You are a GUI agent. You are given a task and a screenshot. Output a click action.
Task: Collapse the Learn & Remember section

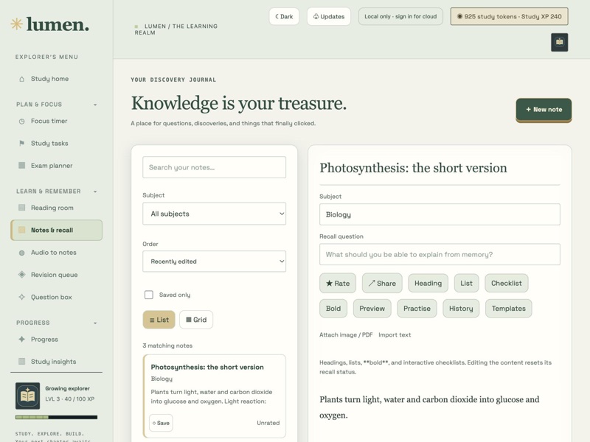[x=95, y=192]
